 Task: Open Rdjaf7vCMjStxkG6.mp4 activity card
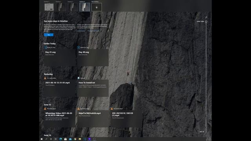pos(93,119)
